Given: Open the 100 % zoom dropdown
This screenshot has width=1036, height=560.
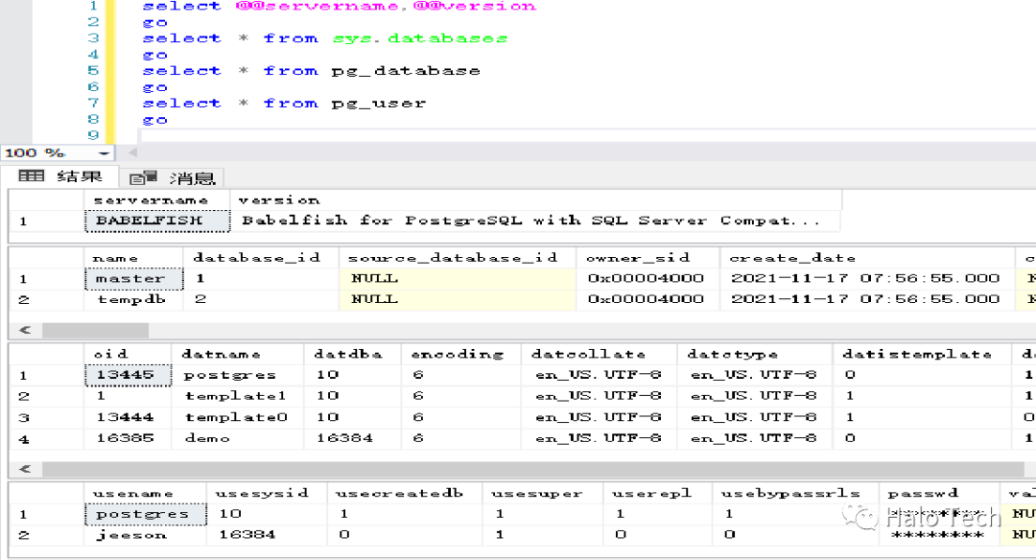Looking at the screenshot, I should point(104,153).
